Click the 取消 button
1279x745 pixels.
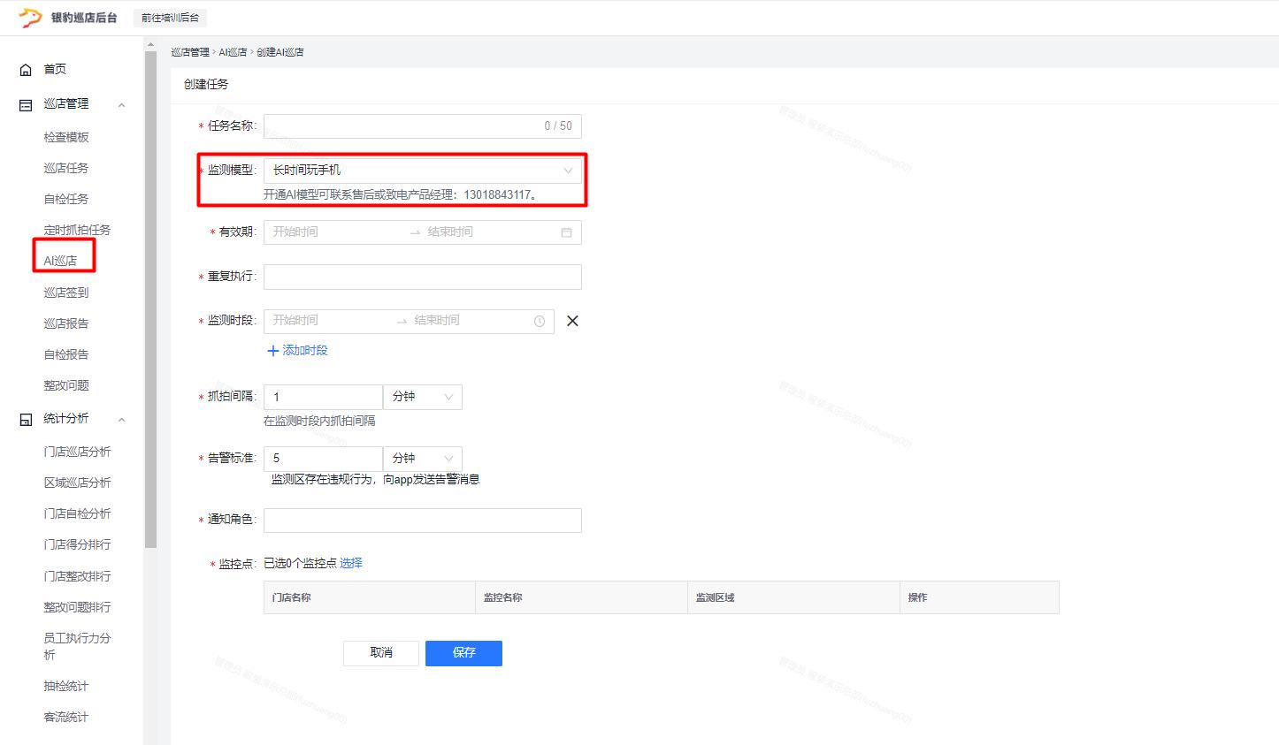(381, 653)
